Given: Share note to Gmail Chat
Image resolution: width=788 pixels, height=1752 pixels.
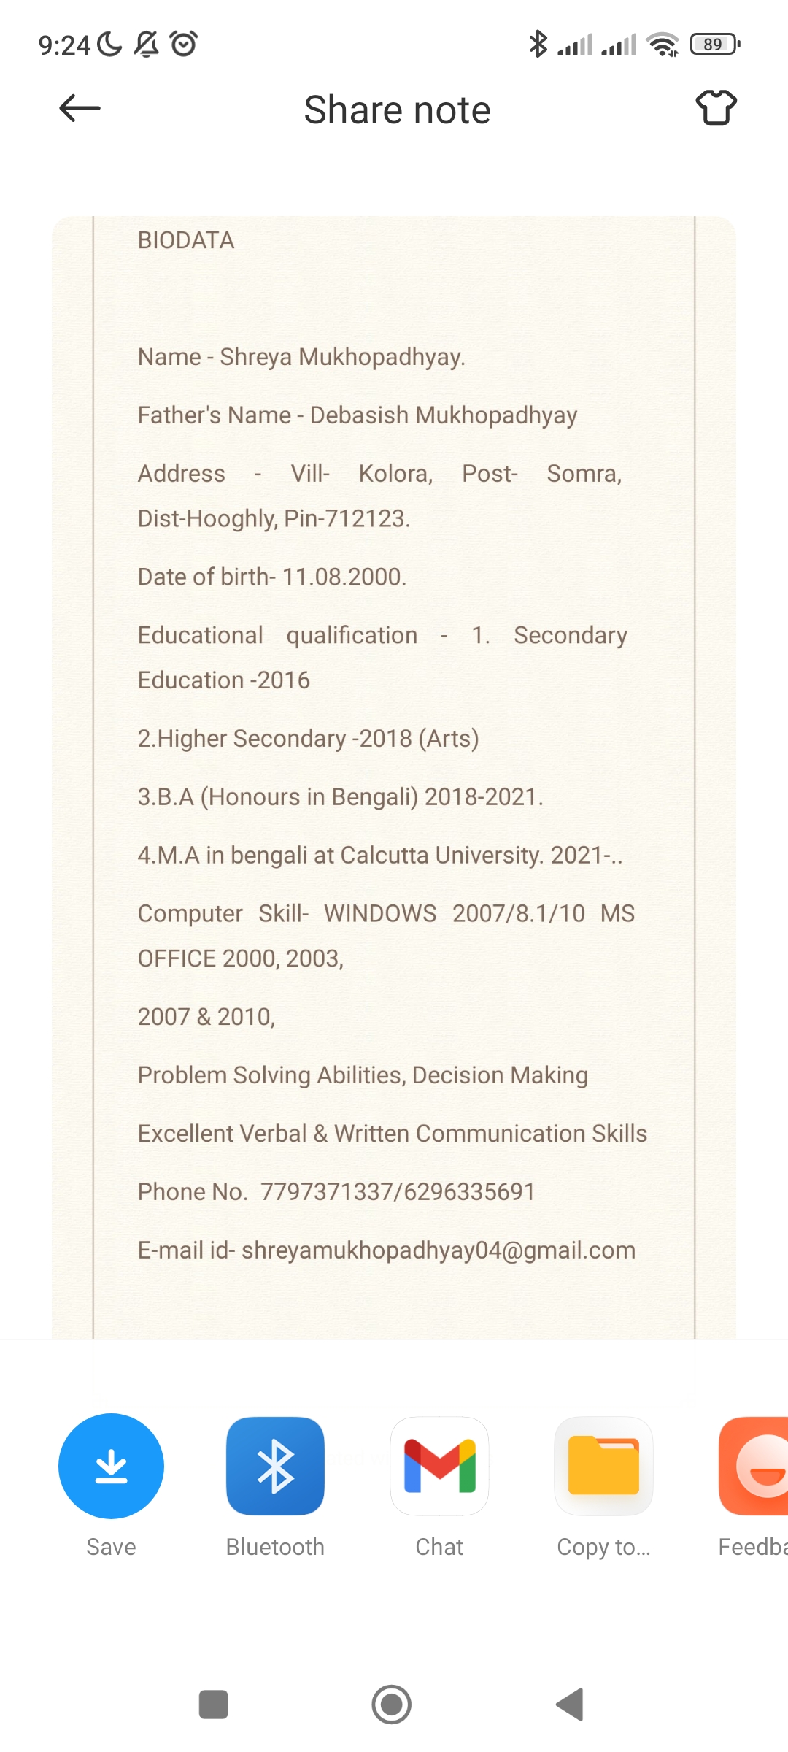Looking at the screenshot, I should [439, 1466].
